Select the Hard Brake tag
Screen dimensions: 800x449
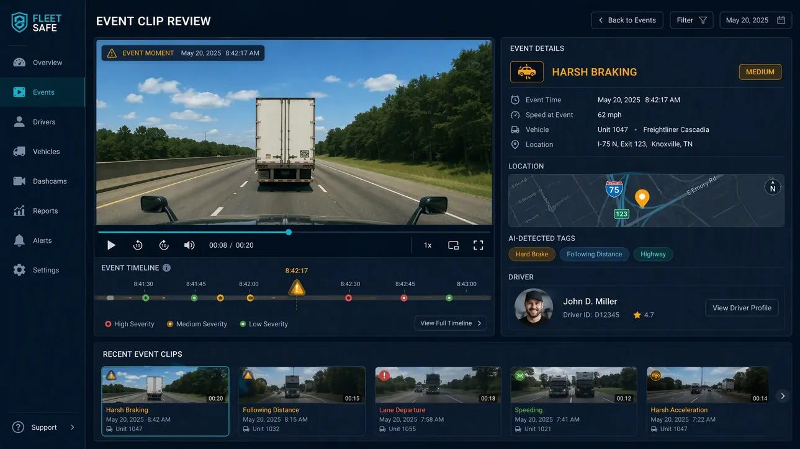coord(532,255)
